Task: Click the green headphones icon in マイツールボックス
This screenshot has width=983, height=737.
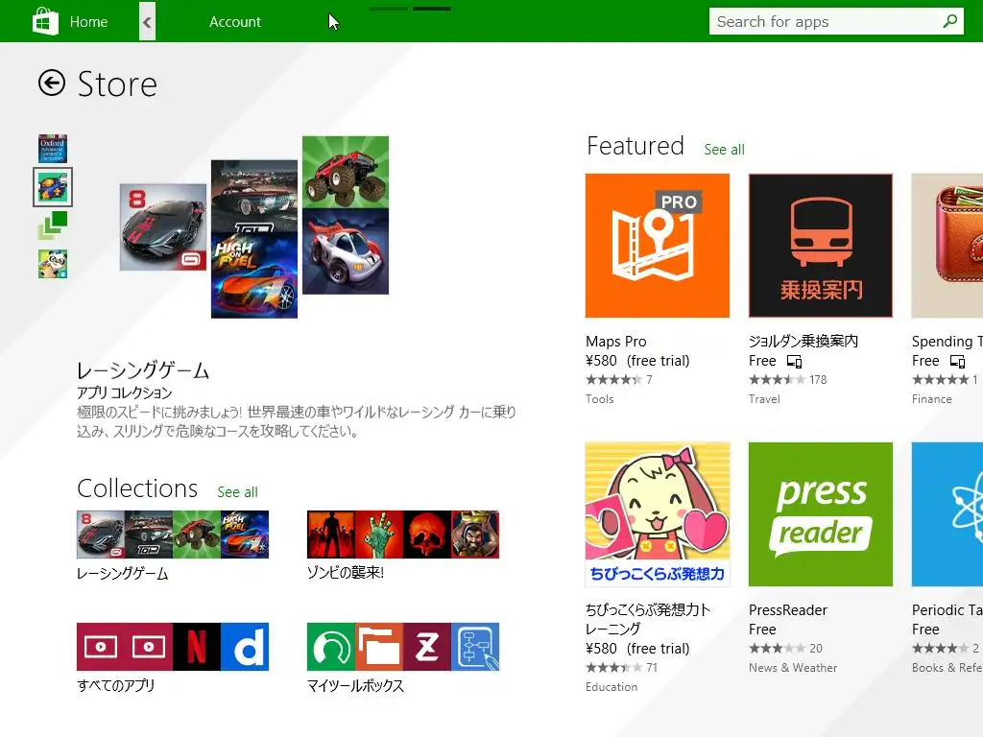Action: (x=331, y=647)
